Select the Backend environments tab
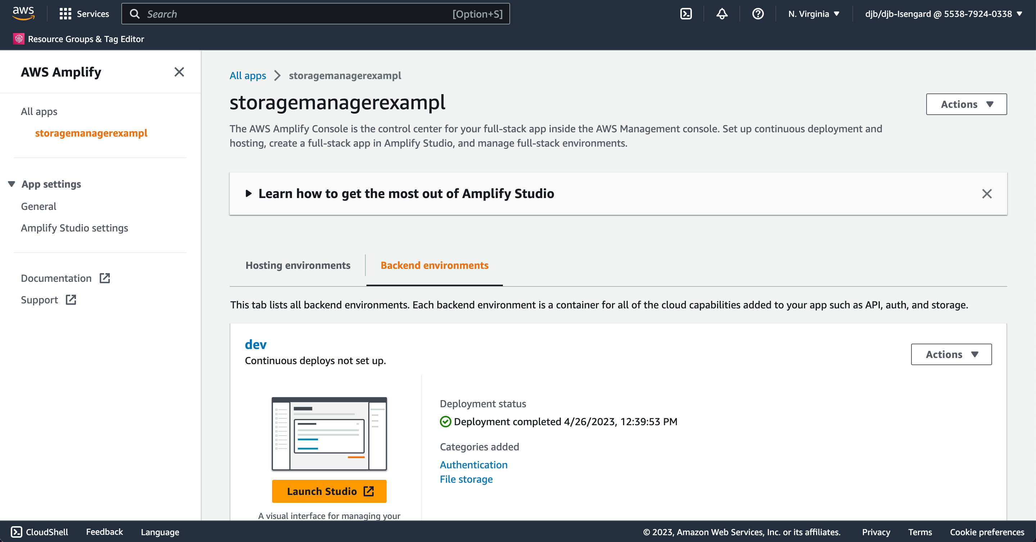Screen dimensions: 1036x542 (x=435, y=265)
